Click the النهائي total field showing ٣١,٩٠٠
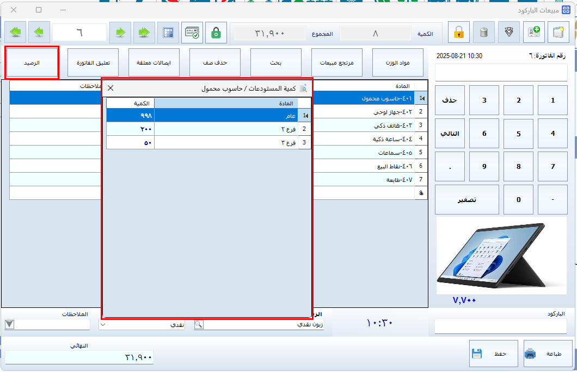577x372 pixels. tap(79, 357)
